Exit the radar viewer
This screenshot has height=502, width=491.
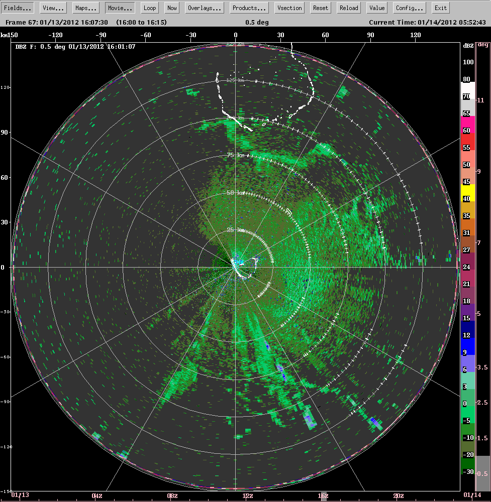pos(440,8)
